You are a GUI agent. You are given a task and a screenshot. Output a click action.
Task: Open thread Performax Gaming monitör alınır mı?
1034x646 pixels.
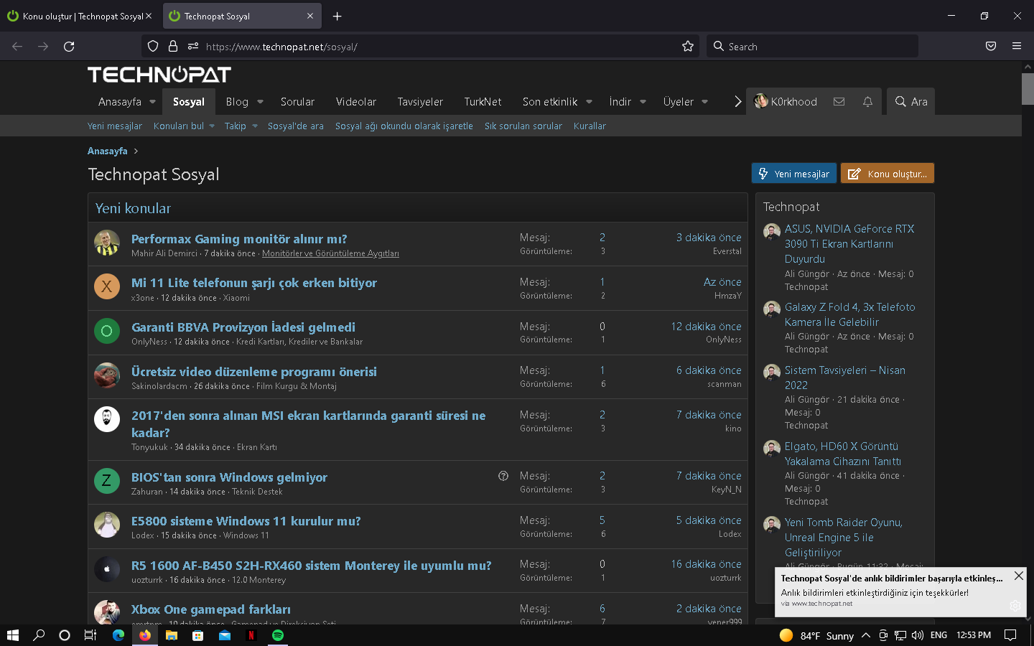(x=239, y=239)
